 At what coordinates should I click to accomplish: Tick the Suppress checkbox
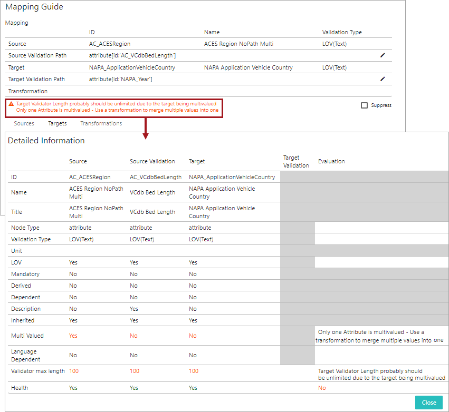(364, 105)
